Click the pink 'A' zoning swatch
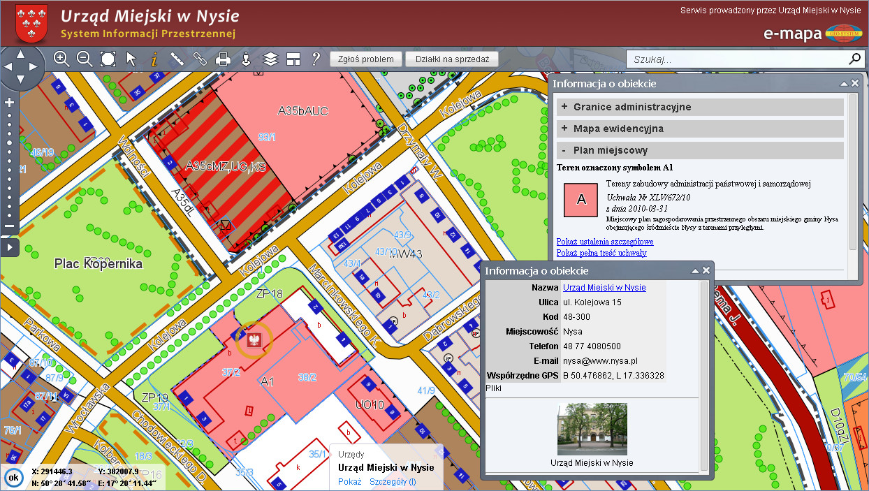This screenshot has height=491, width=869. point(581,200)
